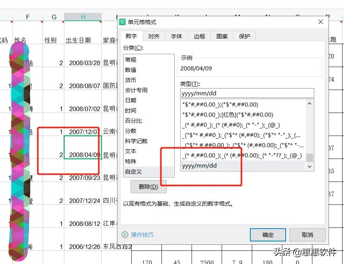Screen dimensions: 344x264
Task: Click the WPS green logo icon in dialog title
Action: [122, 23]
